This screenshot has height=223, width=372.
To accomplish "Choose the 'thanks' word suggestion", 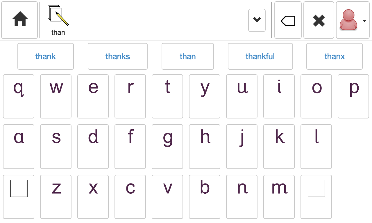I will point(118,56).
